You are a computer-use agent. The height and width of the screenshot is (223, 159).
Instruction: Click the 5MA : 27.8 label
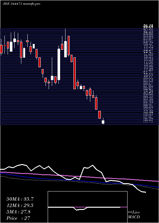coord(18,212)
